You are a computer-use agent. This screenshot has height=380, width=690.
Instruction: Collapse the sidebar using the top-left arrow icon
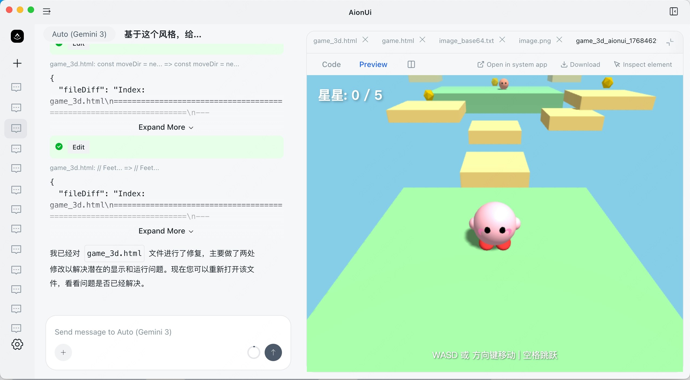coord(46,11)
